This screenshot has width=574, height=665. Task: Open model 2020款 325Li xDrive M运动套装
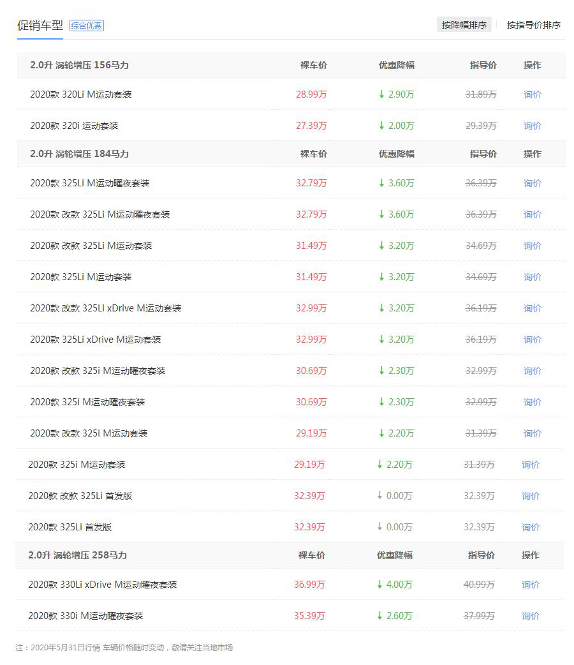click(96, 340)
